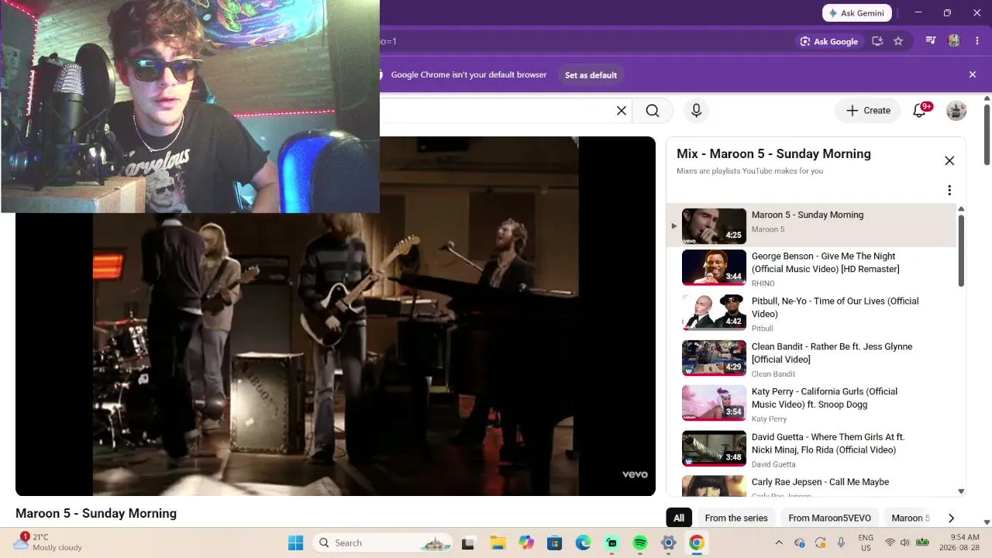Click 'Clean Bandit - Rather Be' title
The width and height of the screenshot is (992, 558).
pyautogui.click(x=832, y=353)
